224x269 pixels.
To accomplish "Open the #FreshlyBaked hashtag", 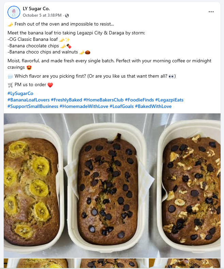I will point(66,100).
